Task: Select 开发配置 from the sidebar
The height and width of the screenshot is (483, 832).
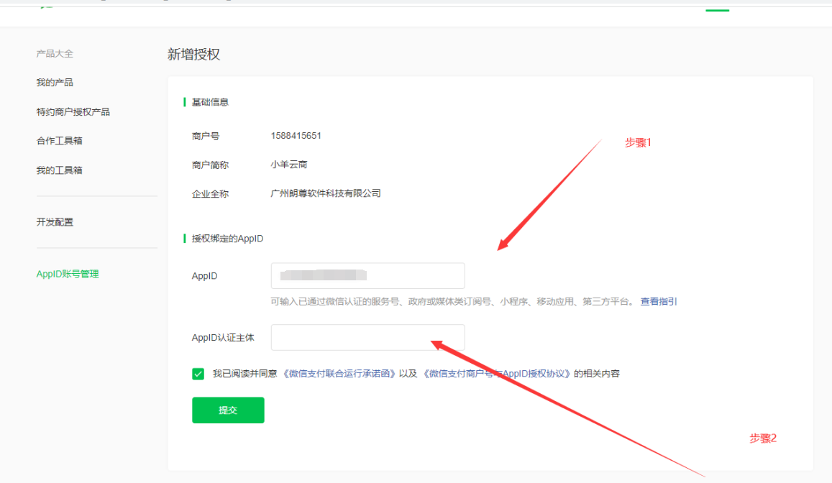Action: tap(55, 222)
